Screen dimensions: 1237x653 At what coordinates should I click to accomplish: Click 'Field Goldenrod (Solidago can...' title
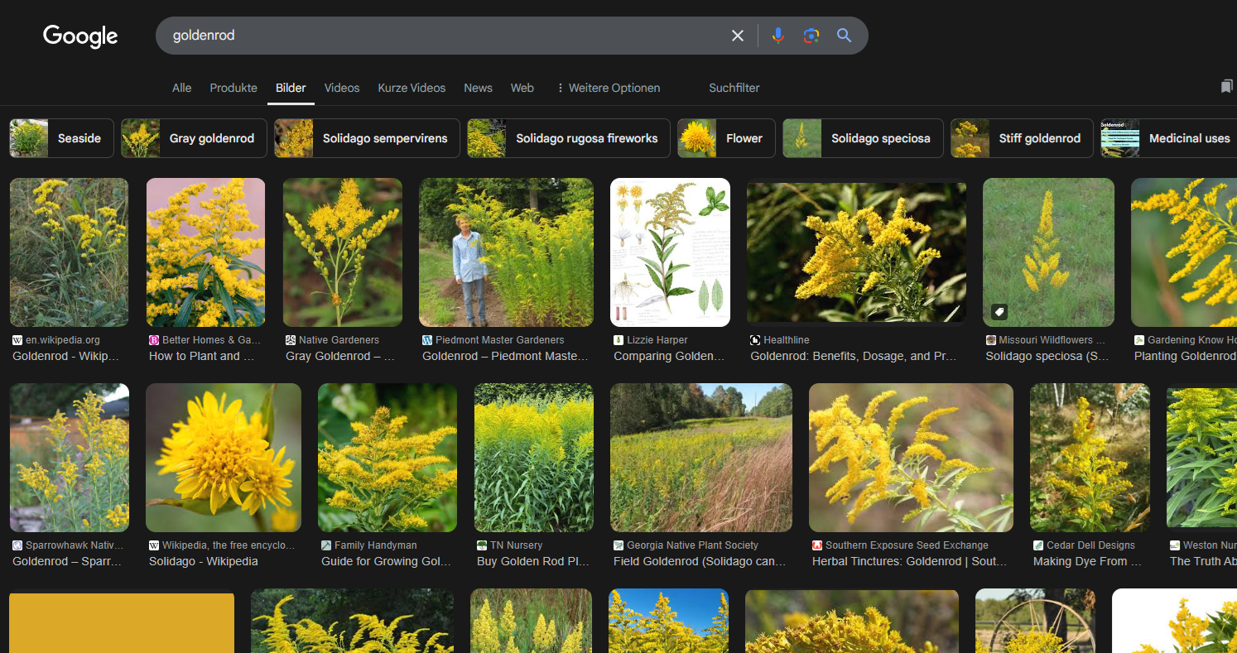[700, 561]
